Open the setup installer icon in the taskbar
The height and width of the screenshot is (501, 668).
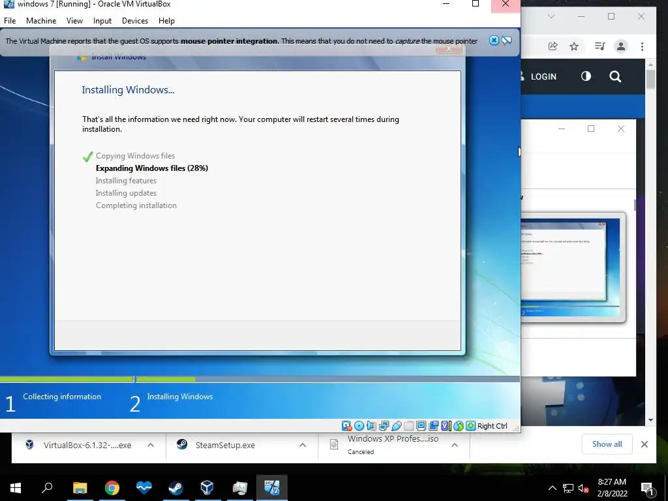point(240,488)
